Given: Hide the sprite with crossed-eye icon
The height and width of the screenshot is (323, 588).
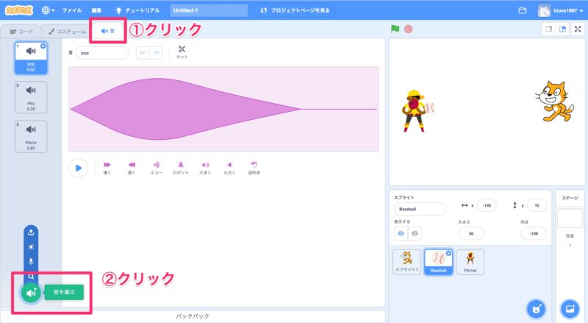Looking at the screenshot, I should tap(415, 233).
